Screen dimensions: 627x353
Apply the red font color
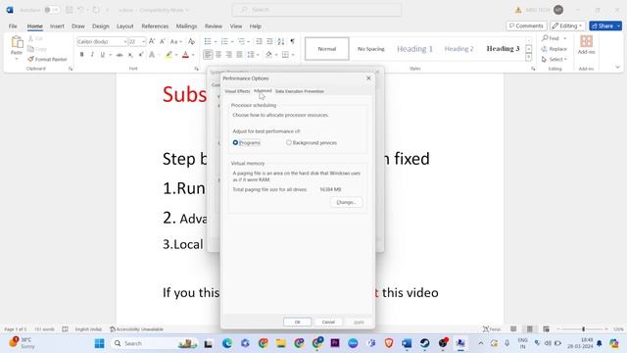185,55
